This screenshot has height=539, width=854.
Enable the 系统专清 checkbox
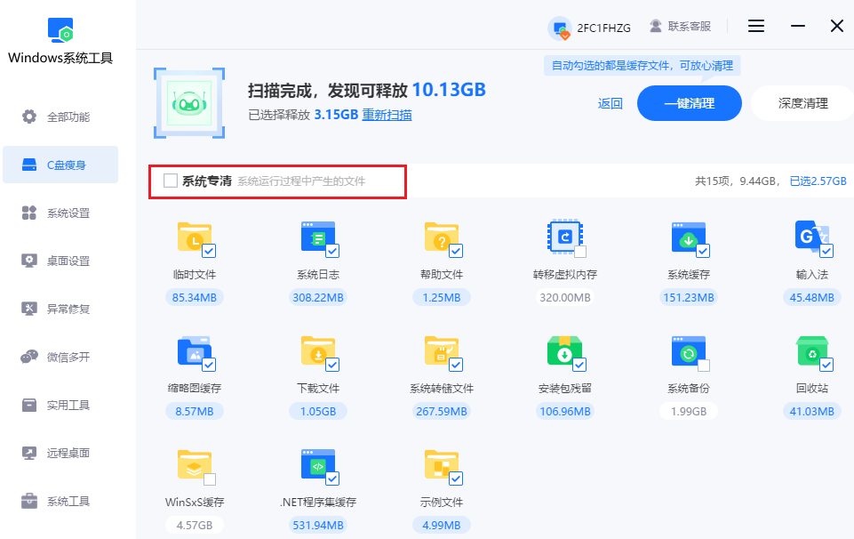pyautogui.click(x=170, y=181)
